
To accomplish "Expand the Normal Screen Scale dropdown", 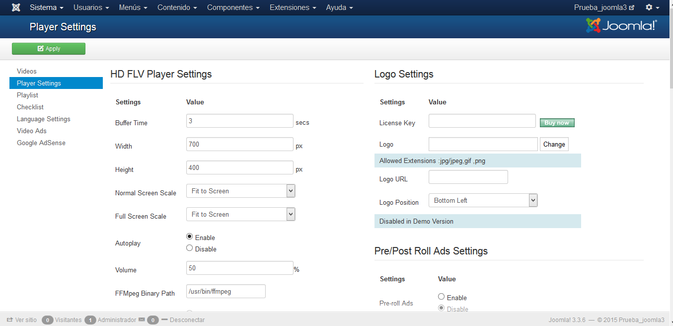I will (x=241, y=191).
